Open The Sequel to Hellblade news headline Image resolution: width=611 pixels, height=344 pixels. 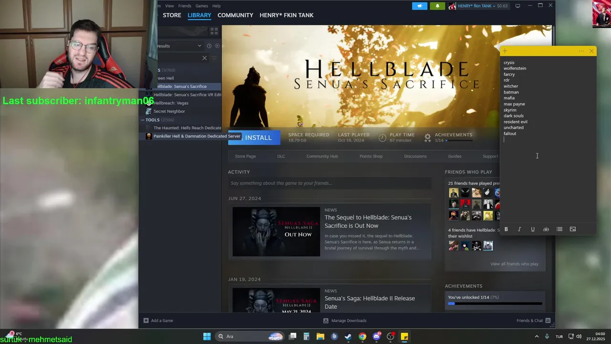(x=368, y=222)
